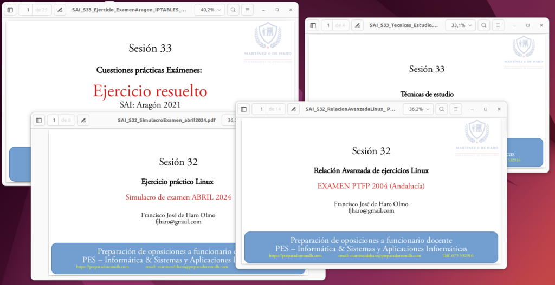Click the annotation pen in the Tecnicas_Estudio window

[358, 25]
